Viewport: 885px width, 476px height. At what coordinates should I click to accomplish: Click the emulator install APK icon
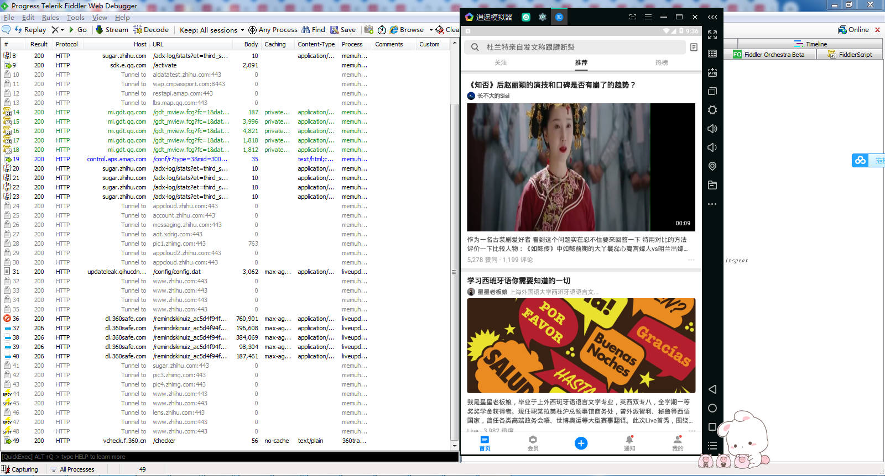pyautogui.click(x=712, y=72)
